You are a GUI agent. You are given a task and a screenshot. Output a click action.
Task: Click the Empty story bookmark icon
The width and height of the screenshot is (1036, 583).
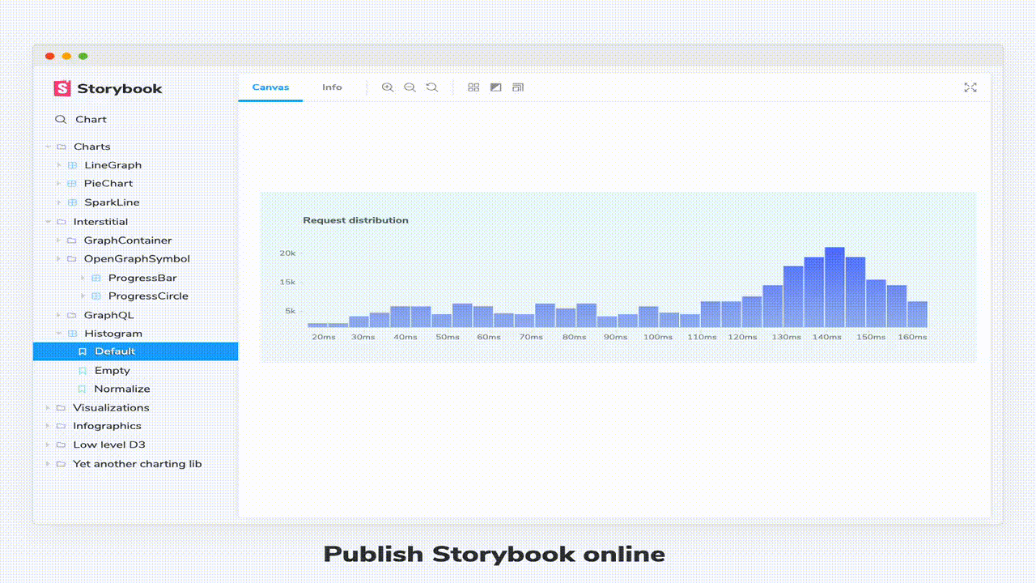[83, 370]
